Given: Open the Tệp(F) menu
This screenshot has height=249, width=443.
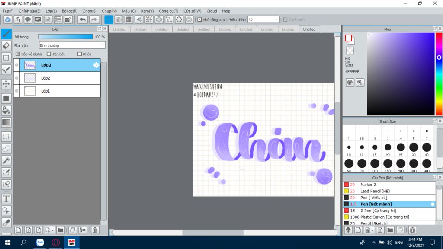Looking at the screenshot, I should click(x=8, y=11).
